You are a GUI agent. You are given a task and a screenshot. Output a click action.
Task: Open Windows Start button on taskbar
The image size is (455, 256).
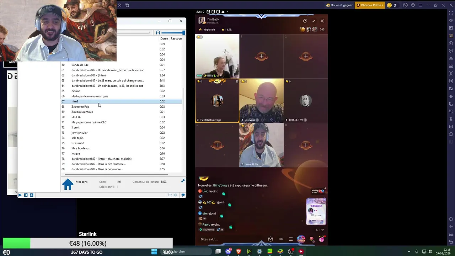(154, 251)
